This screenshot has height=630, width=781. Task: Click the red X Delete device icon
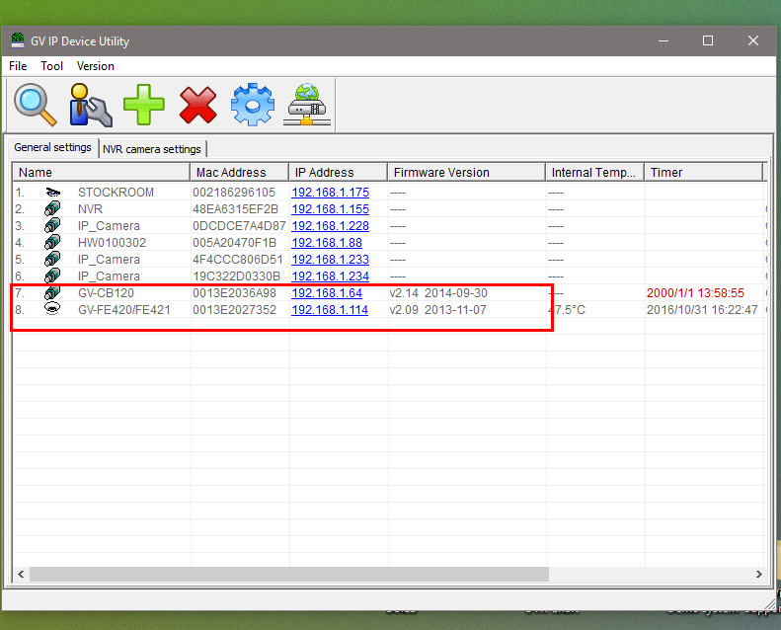(x=197, y=105)
